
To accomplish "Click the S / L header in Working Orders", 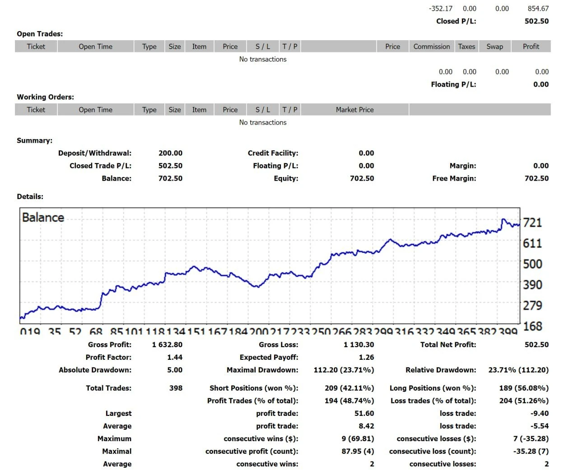I will coord(262,110).
